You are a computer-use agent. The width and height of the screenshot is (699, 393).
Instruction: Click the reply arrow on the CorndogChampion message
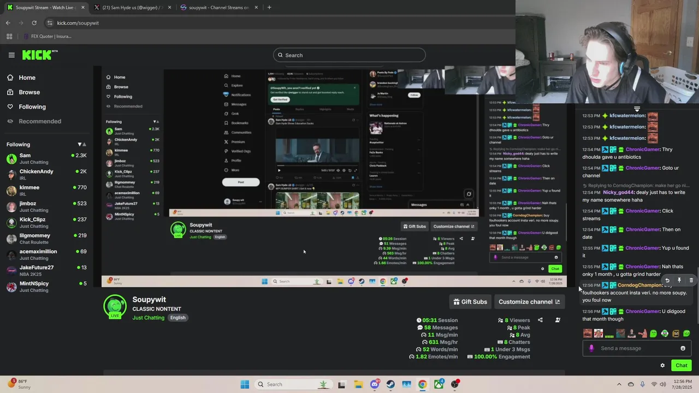(667, 281)
